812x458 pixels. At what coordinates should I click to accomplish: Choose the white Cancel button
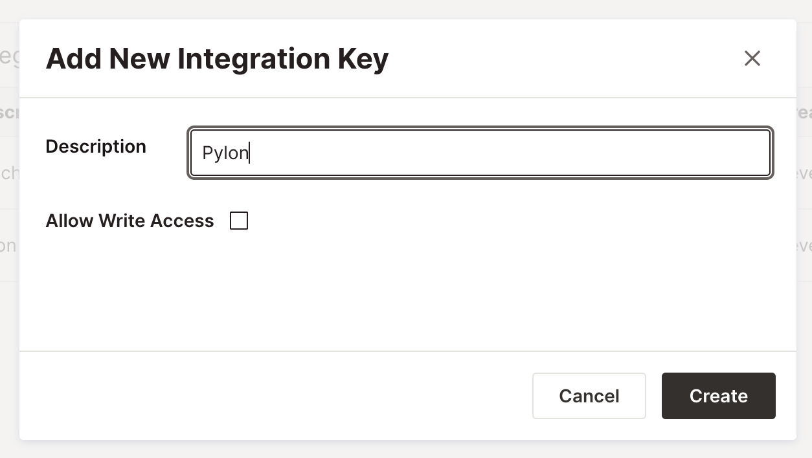tap(589, 396)
